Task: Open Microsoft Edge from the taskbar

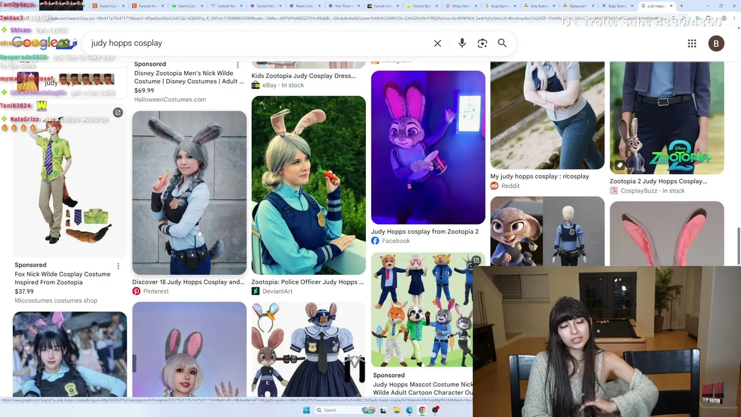Action: (x=409, y=410)
